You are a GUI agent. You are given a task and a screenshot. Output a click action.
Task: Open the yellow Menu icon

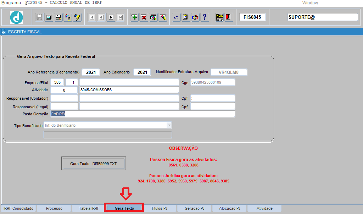[219, 17]
